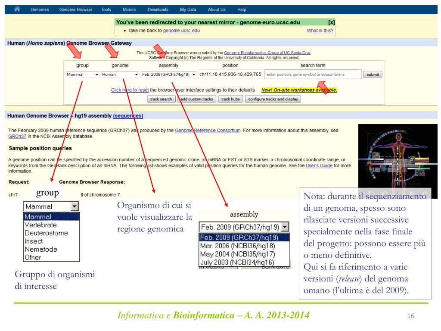
Task: Click the home icon in navigation bar
Action: click(17, 9)
